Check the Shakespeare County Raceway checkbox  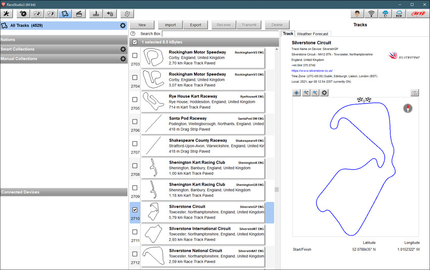135,143
